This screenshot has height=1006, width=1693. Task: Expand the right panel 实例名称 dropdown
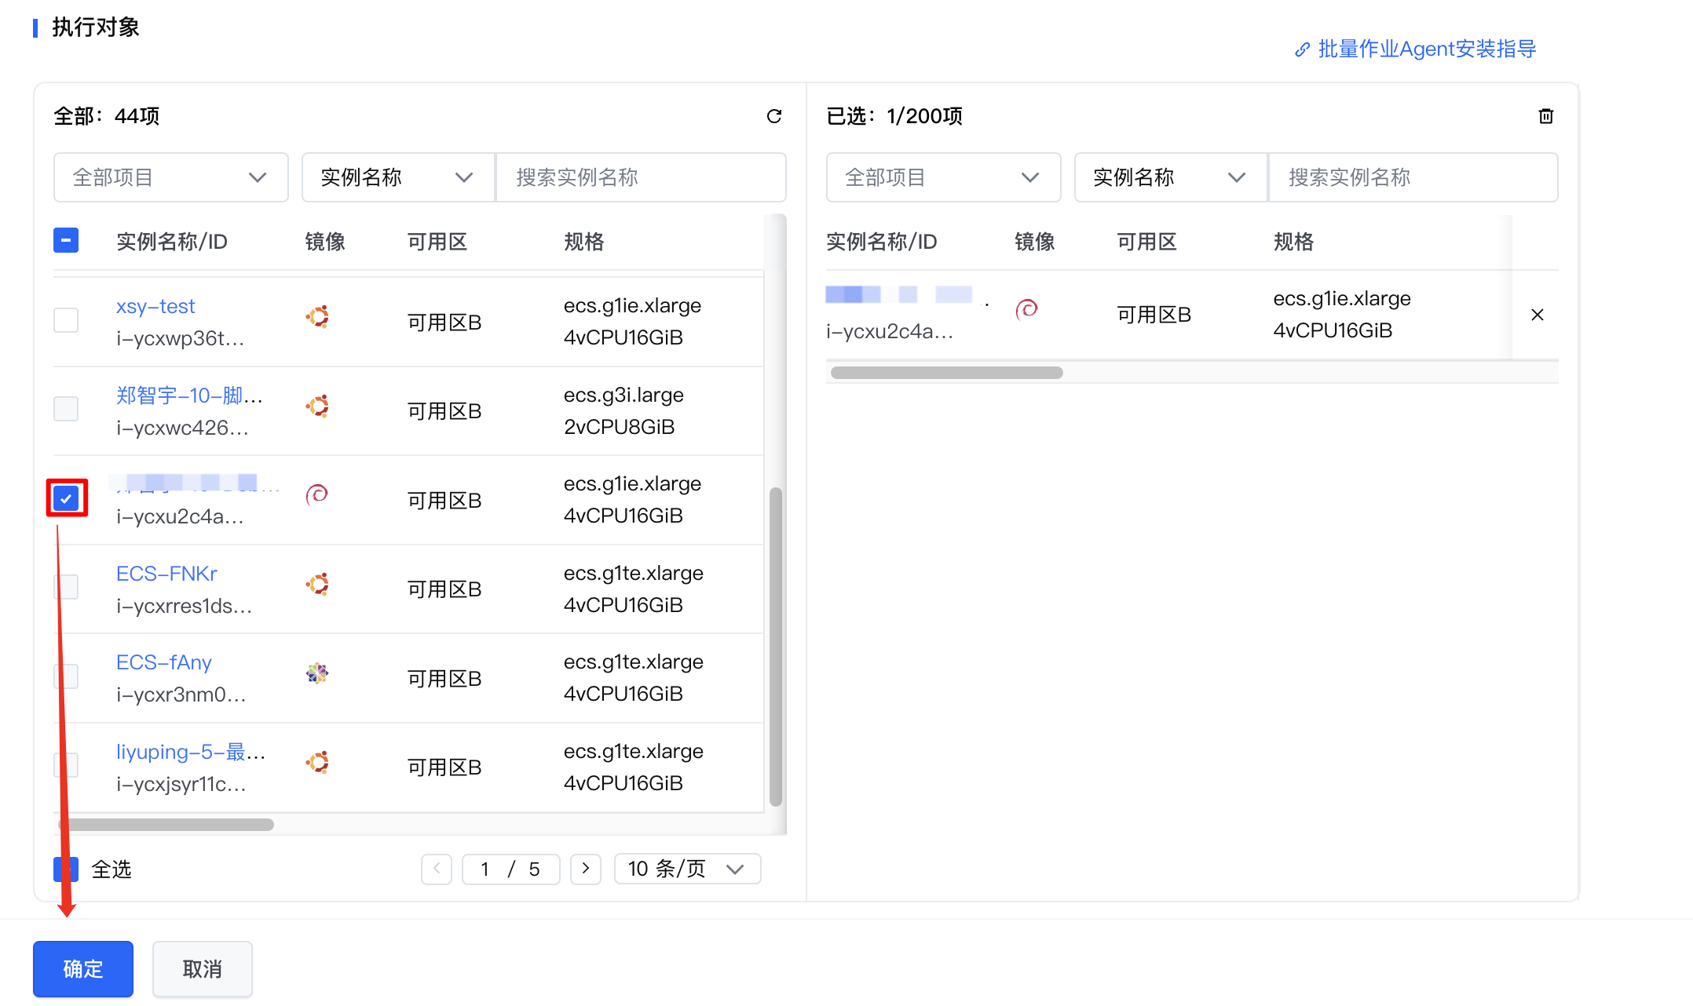1169,177
